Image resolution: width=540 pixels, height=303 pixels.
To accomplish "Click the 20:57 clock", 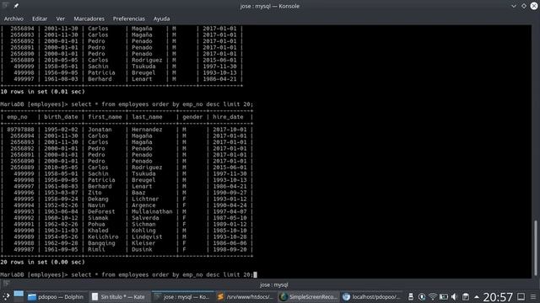I will point(498,297).
